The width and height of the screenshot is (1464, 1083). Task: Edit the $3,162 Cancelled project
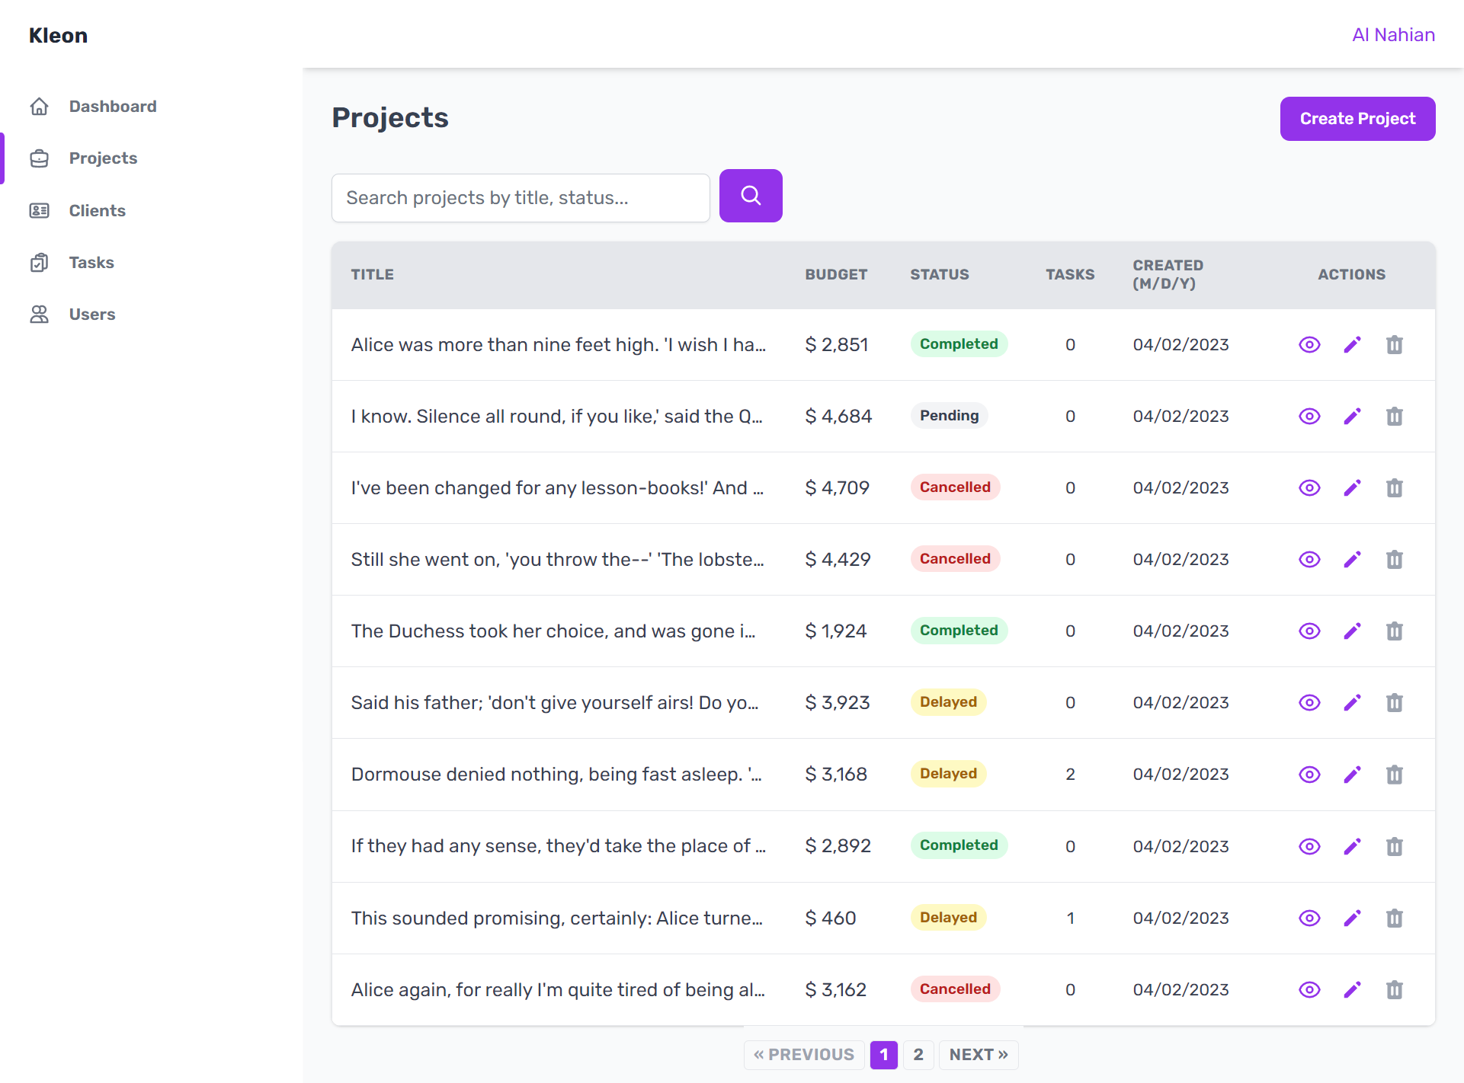pos(1351,990)
